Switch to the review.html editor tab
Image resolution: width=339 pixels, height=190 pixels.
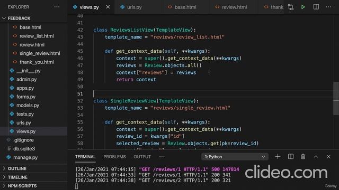pyautogui.click(x=234, y=7)
